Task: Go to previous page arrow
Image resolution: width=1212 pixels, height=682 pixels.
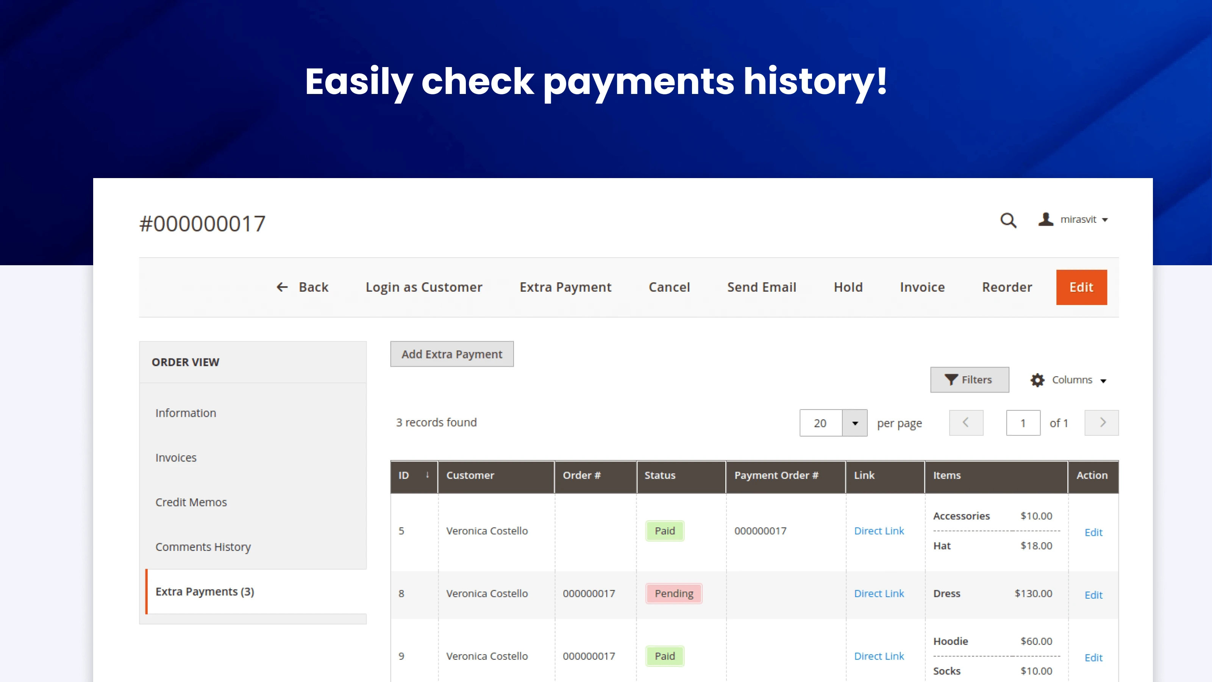Action: click(x=965, y=423)
